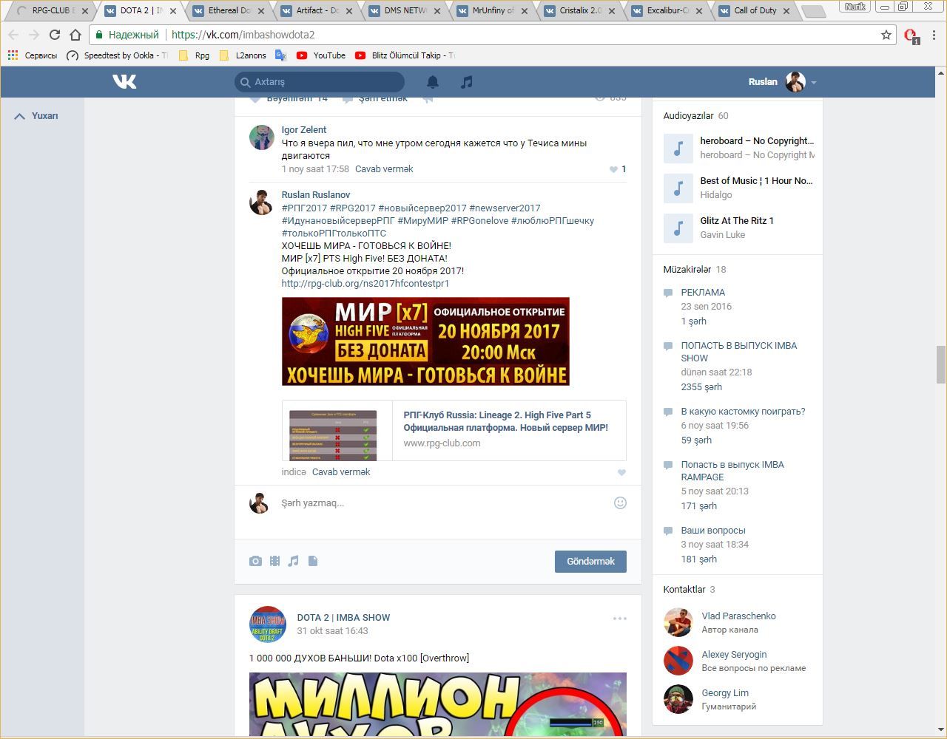
Task: Click the VK search field
Action: point(320,82)
